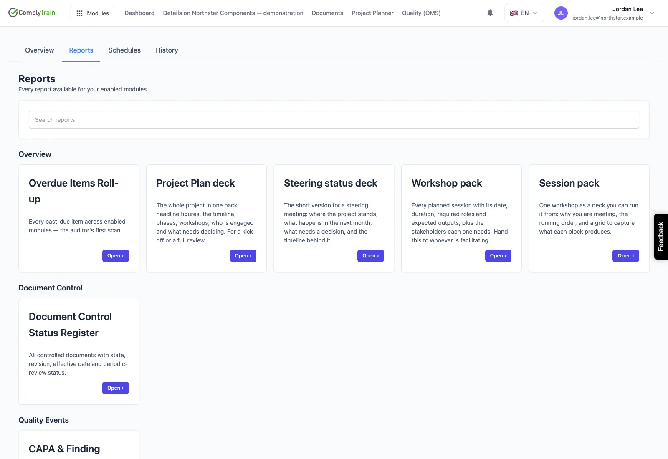Click the Document Control section heading
The image size is (668, 459).
[x=51, y=288]
